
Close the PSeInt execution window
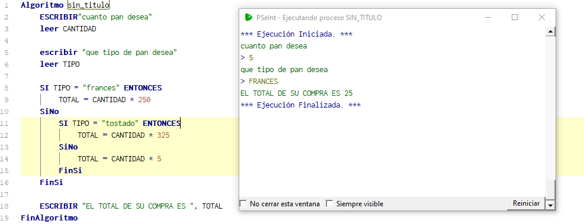click(542, 18)
